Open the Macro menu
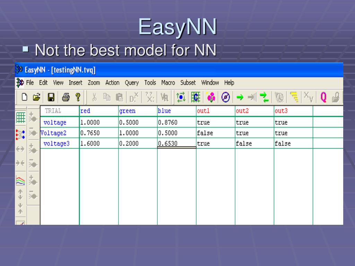 click(x=168, y=83)
